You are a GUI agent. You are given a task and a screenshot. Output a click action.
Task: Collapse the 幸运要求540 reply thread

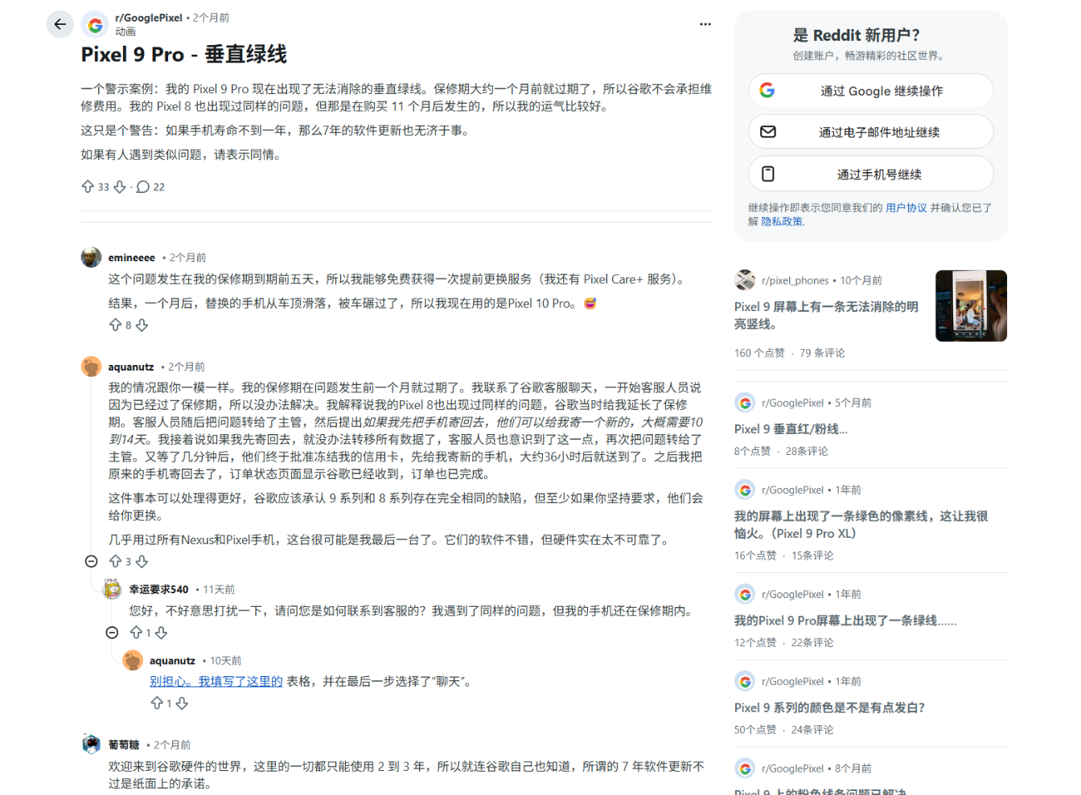pos(113,633)
